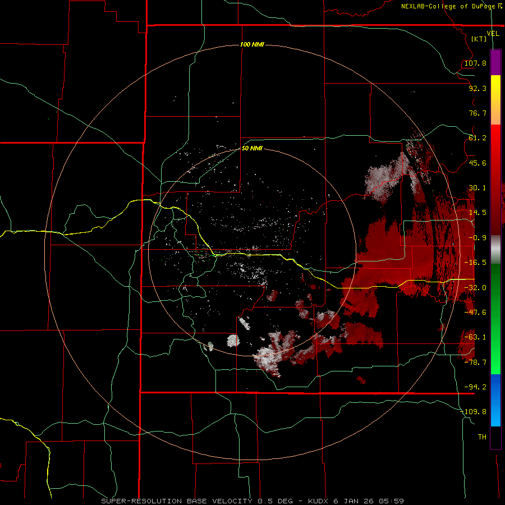The width and height of the screenshot is (505, 505).
Task: Click the yellow-orange segment of the color bar
Action: [495, 100]
